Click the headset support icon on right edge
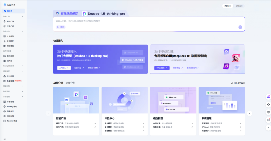The image size is (271, 141). (x=268, y=104)
